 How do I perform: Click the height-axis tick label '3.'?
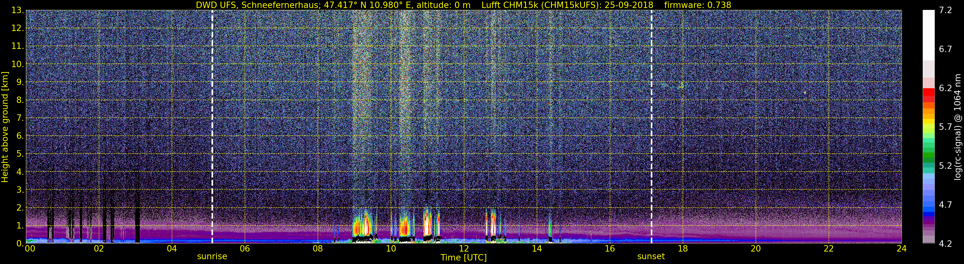click(x=20, y=190)
